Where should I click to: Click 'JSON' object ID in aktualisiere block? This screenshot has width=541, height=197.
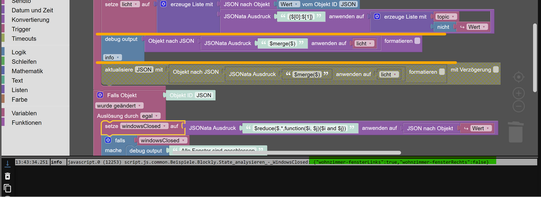[144, 69]
